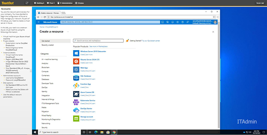The width and height of the screenshot is (267, 135).
Task: Click Docs under Function App
Action: [x=87, y=87]
